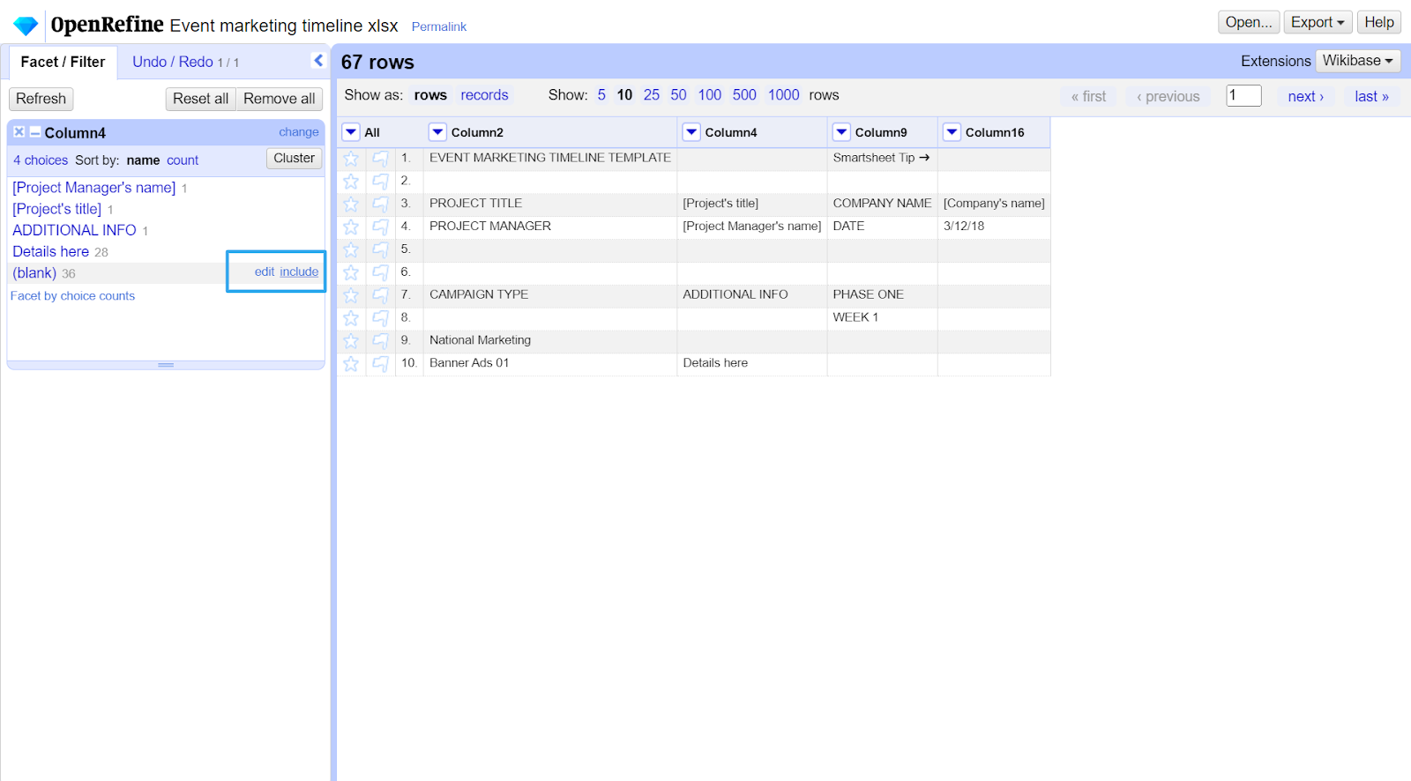This screenshot has height=781, width=1411.
Task: Switch to the Undo / Redo tab
Action: [x=185, y=62]
